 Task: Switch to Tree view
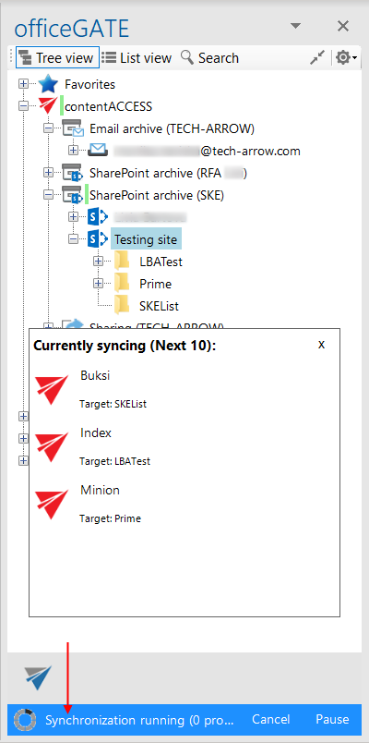[58, 58]
